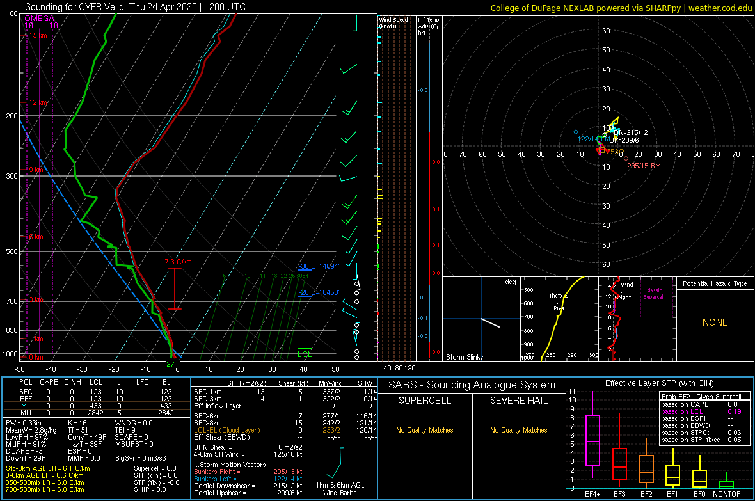Click the 'Prob EF2+ Given Supercell' legend title
Screen dimensions: 755x501
click(701, 397)
